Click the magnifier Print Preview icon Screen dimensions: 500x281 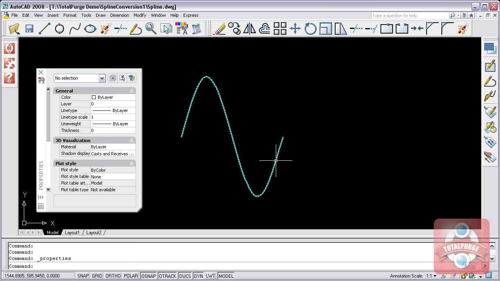pyautogui.click(x=151, y=28)
